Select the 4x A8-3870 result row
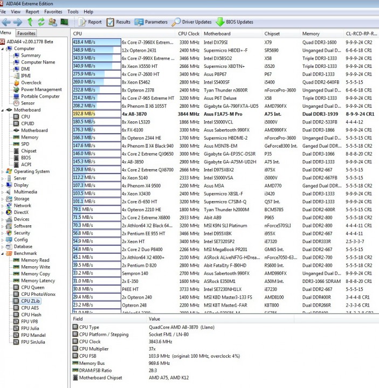Viewport: 379px width, 388px height. pos(225,114)
